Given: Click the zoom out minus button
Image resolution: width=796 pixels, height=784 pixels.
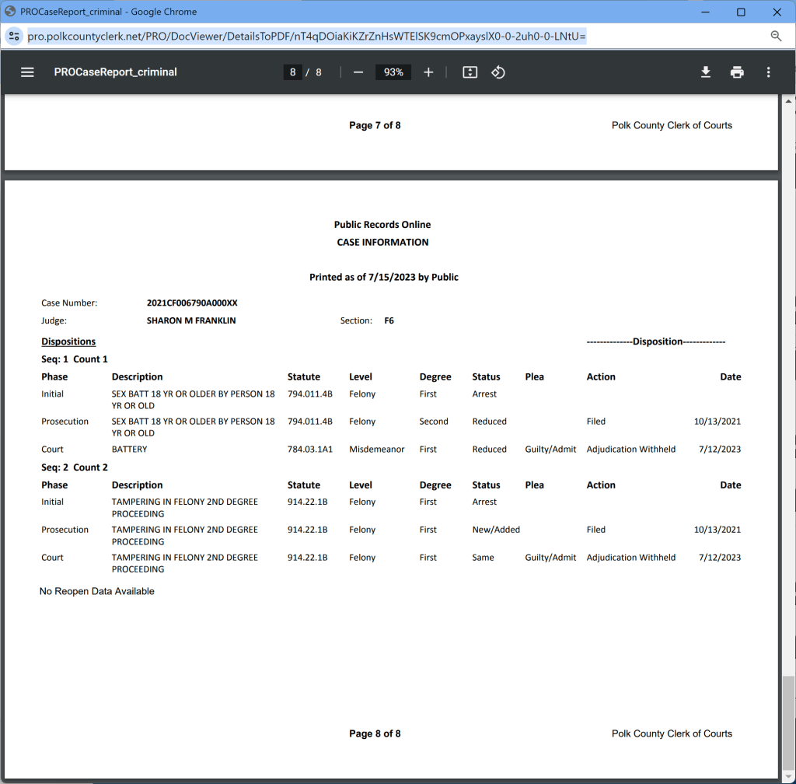Looking at the screenshot, I should tap(358, 72).
